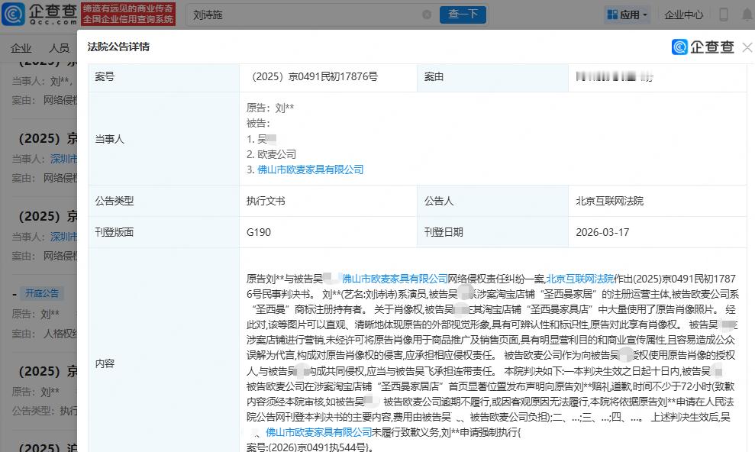Switch to the 企业 tab in the sidebar
Image resolution: width=755 pixels, height=452 pixels.
pos(21,47)
